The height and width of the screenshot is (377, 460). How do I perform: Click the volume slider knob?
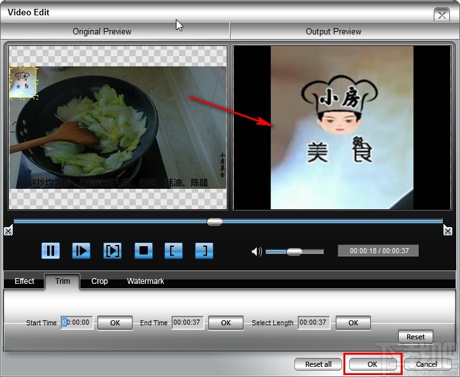(294, 251)
